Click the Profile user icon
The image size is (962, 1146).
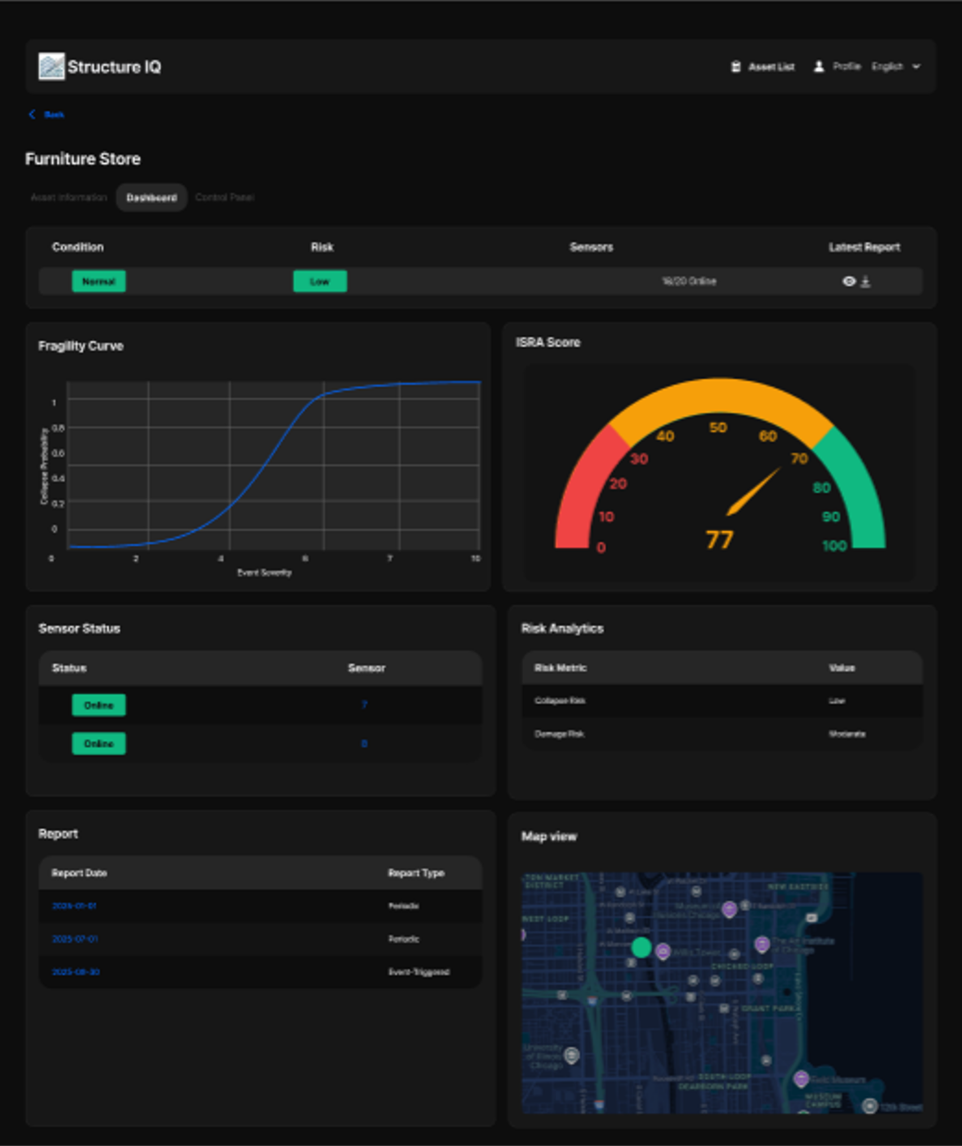818,67
